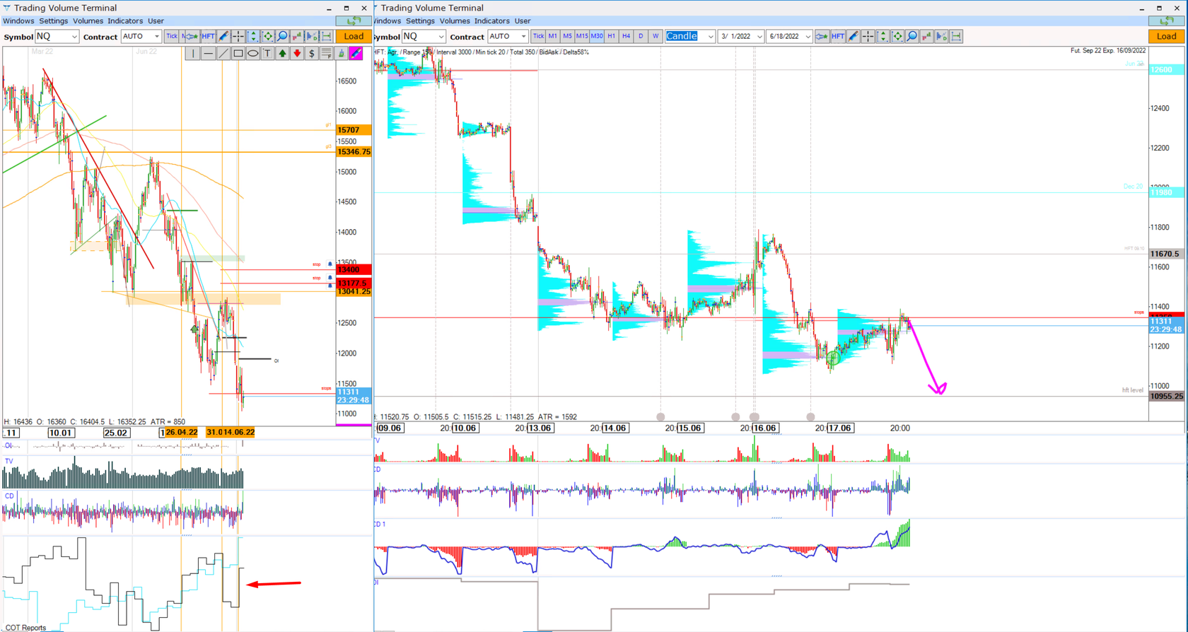
Task: Select M1 timeframe in right window
Action: tap(553, 36)
